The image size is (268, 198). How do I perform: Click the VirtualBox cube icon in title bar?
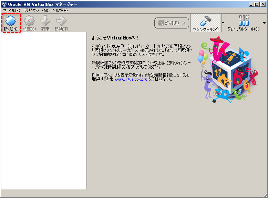[4, 4]
